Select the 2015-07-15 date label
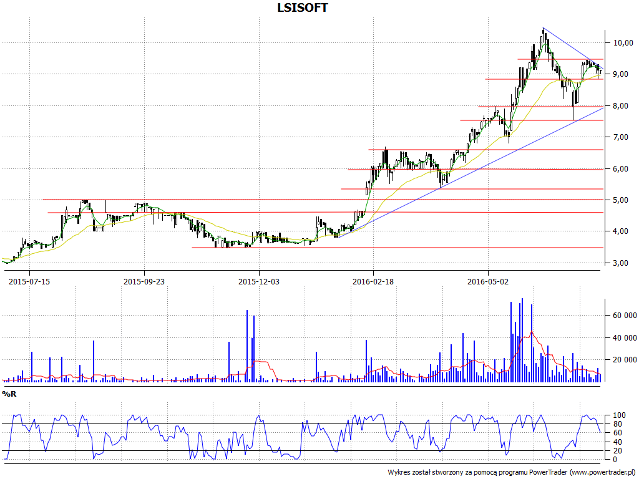 tap(29, 281)
